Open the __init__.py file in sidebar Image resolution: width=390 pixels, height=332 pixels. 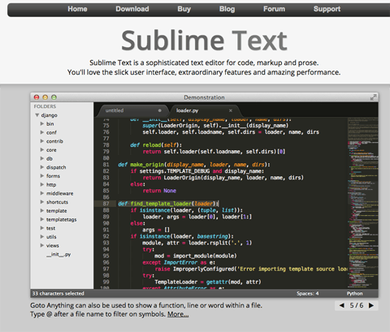58,254
